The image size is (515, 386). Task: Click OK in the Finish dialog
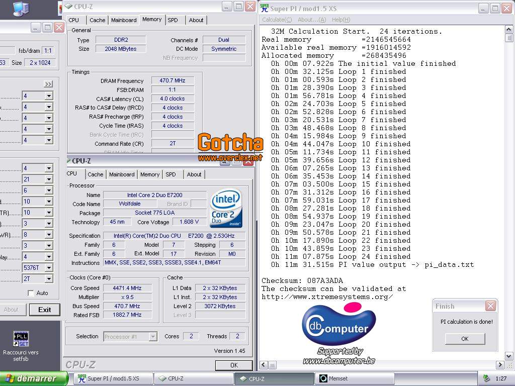point(465,339)
